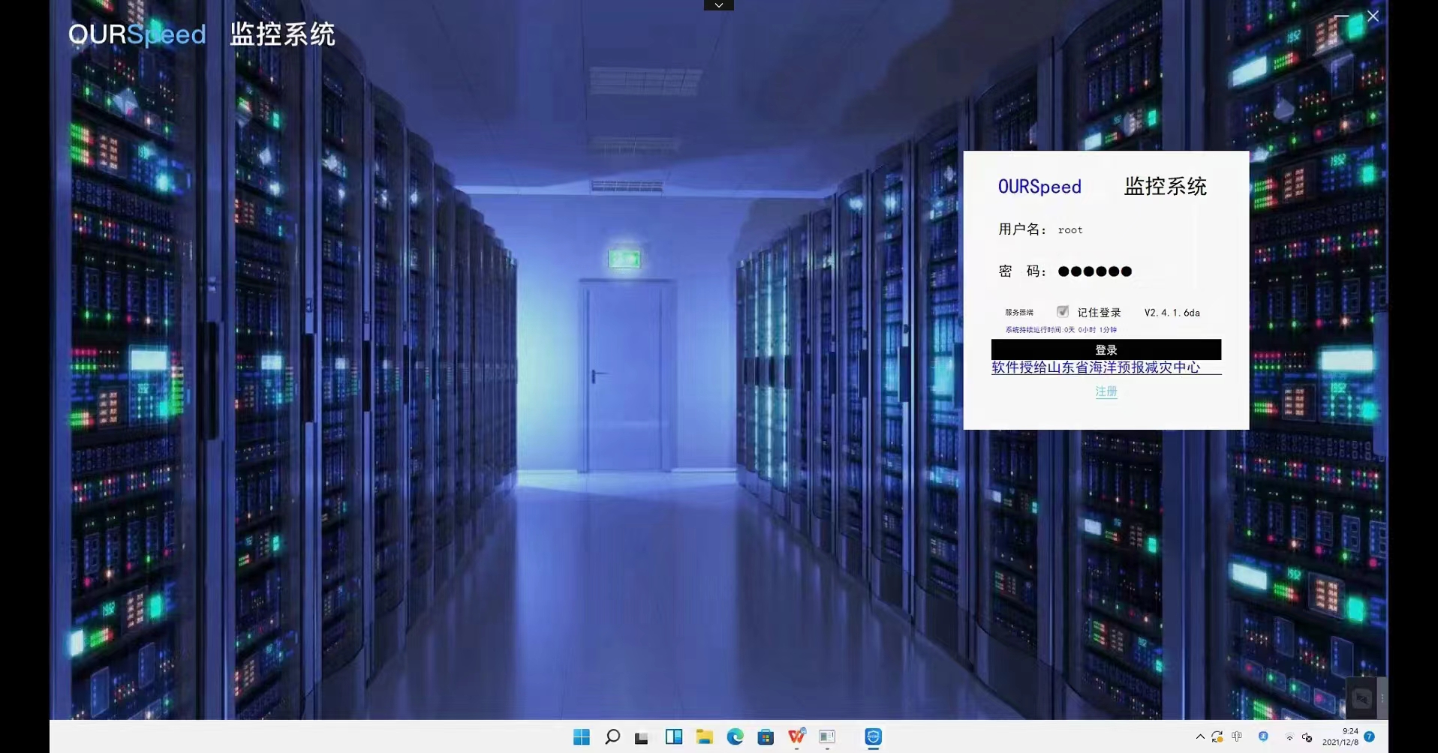Open Microsoft Store from the taskbar
Image resolution: width=1438 pixels, height=753 pixels.
[x=766, y=737]
